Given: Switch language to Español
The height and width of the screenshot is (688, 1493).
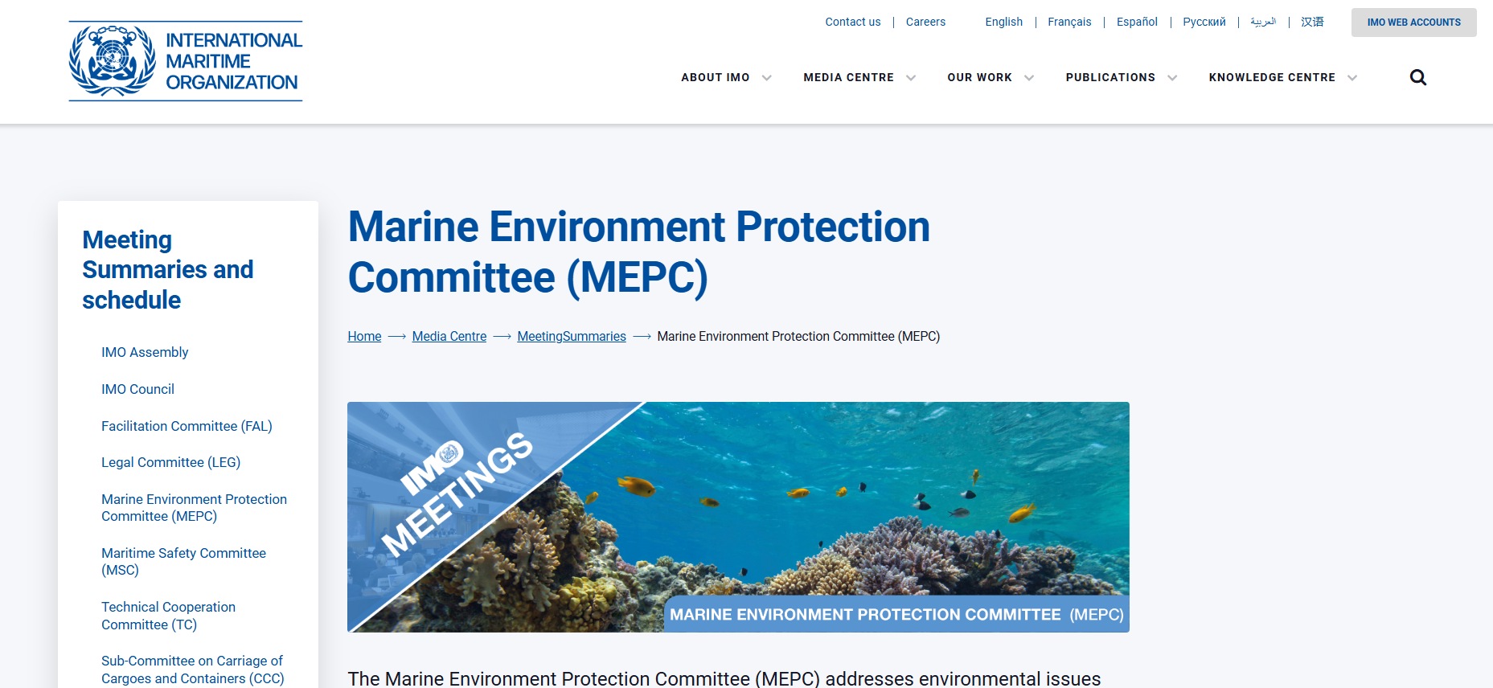Looking at the screenshot, I should 1137,22.
